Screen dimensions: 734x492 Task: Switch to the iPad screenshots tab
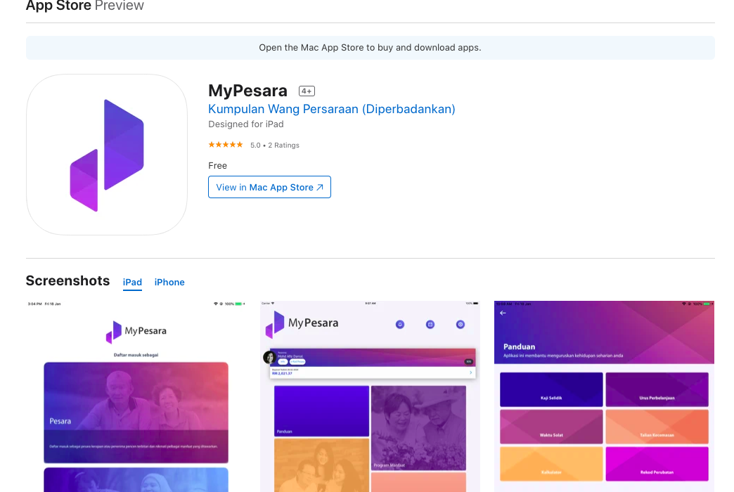(x=132, y=283)
